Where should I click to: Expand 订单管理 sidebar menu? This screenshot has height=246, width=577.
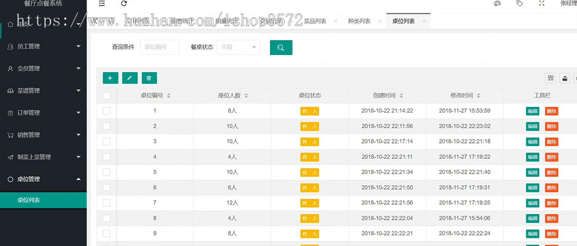tap(44, 113)
